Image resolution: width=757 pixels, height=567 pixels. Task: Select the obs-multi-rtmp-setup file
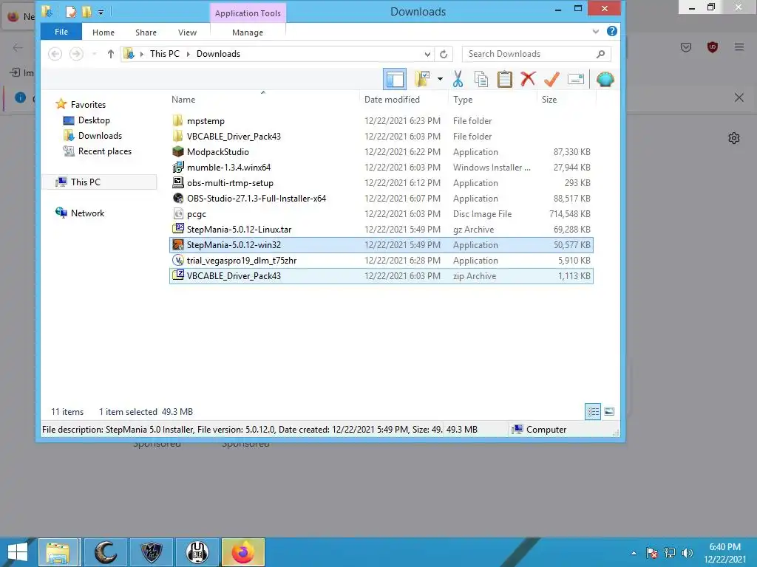tap(381, 183)
